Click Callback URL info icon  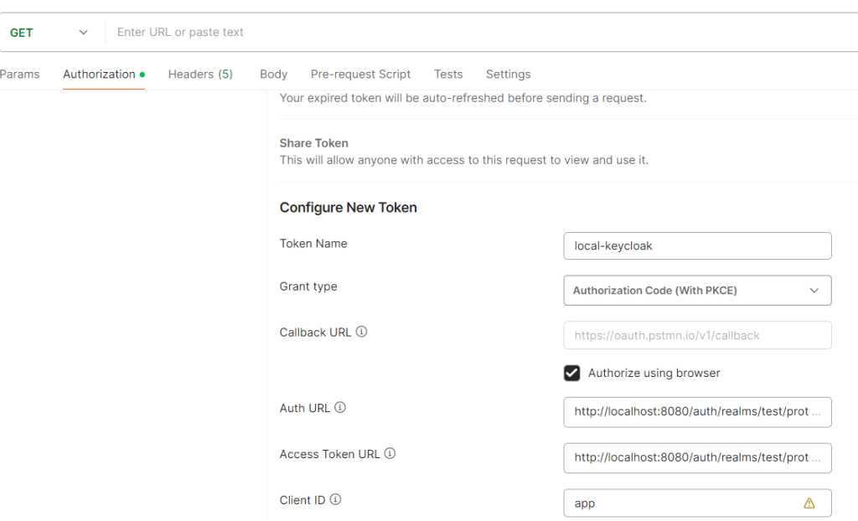362,332
